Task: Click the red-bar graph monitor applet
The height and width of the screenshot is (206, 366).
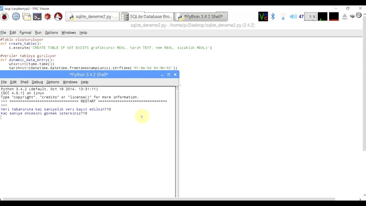Action: (x=334, y=17)
